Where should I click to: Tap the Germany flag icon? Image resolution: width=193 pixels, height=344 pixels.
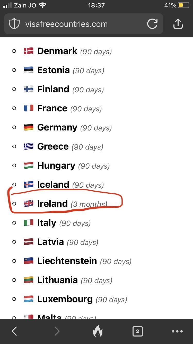tap(29, 127)
